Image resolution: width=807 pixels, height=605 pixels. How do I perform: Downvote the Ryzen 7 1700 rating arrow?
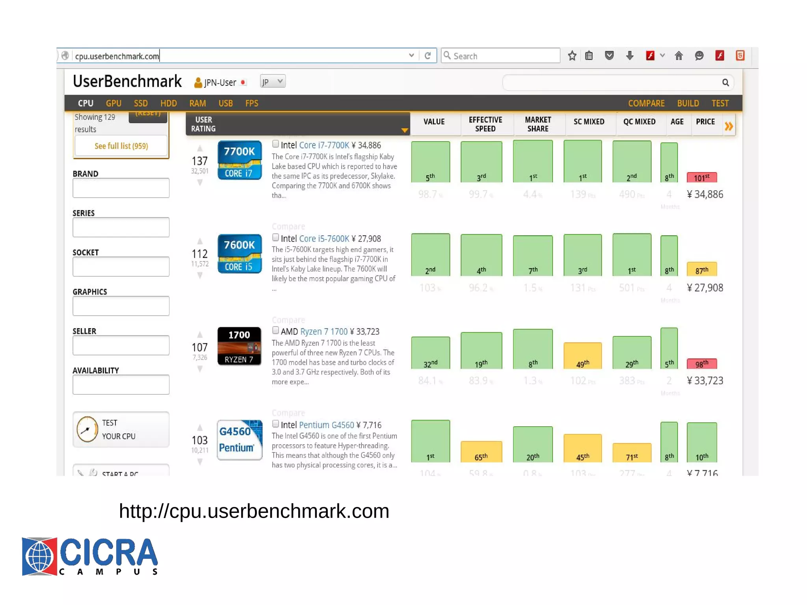[x=200, y=369]
